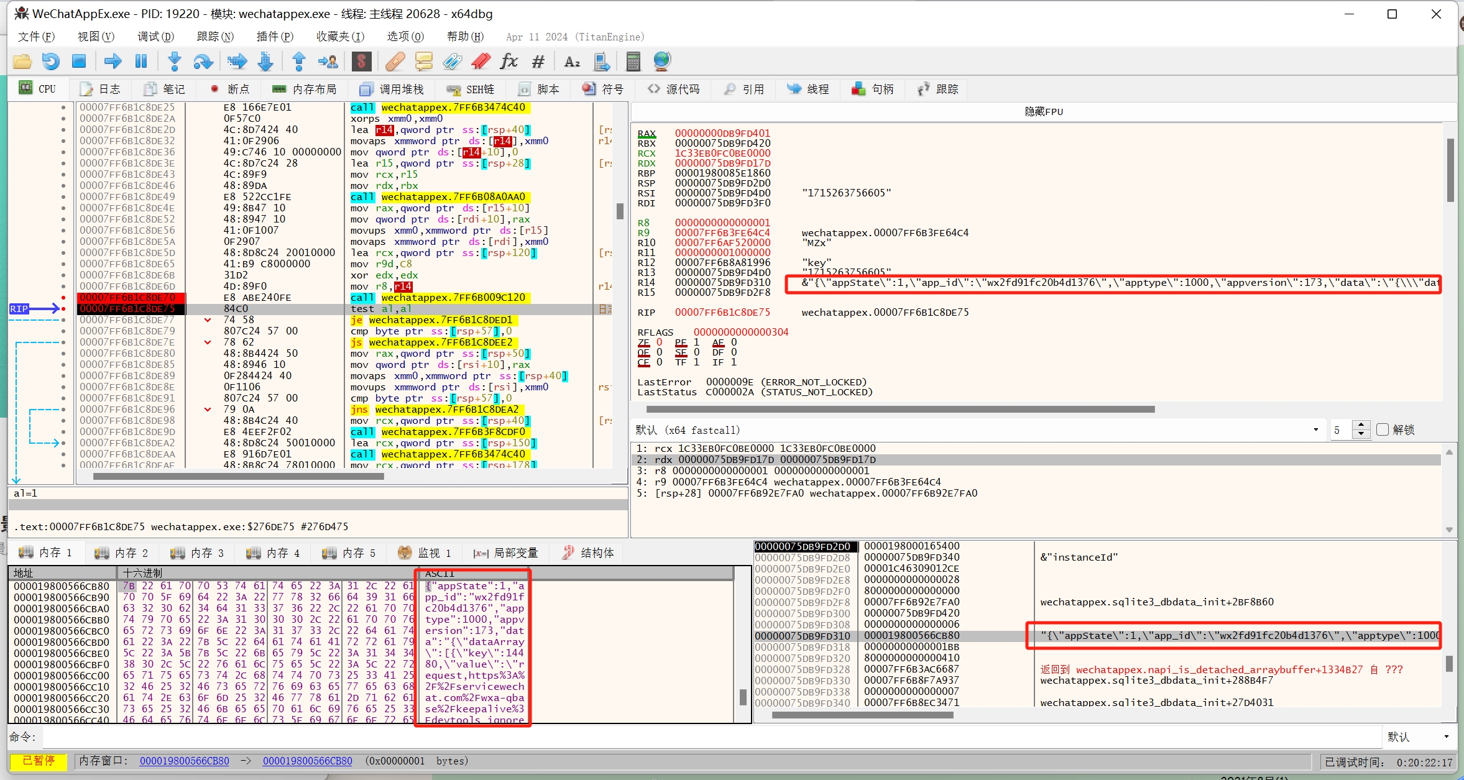Select the RIP register value 00007FF6B1C8DE75

pyautogui.click(x=722, y=312)
